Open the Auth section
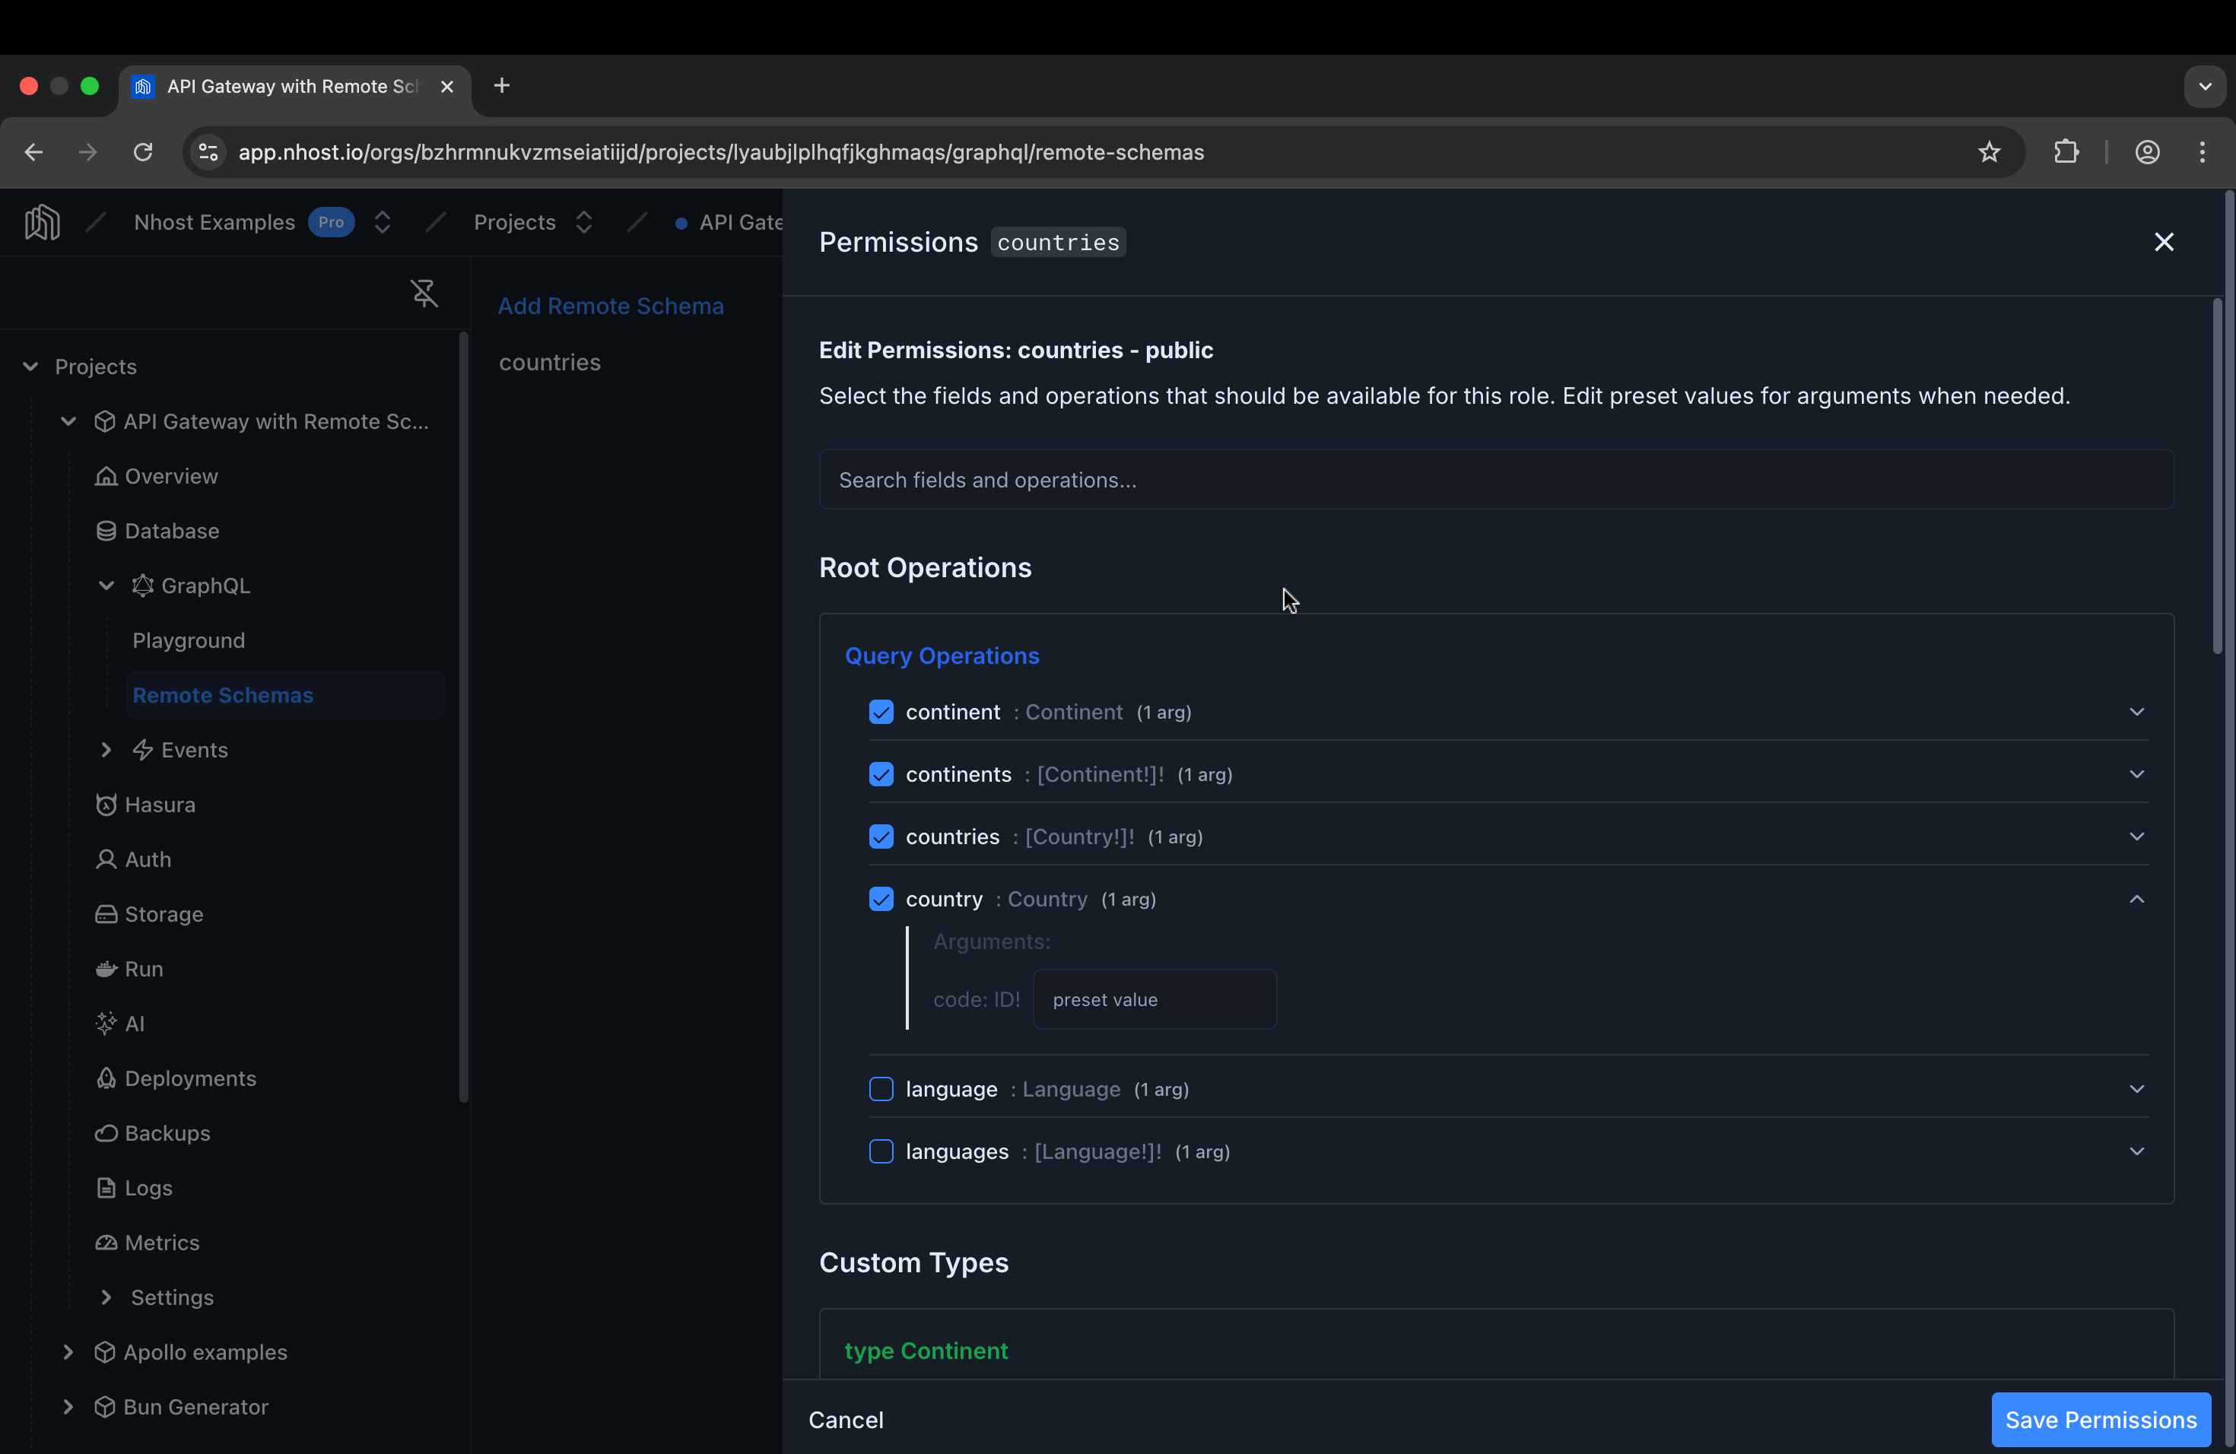 pos(147,859)
